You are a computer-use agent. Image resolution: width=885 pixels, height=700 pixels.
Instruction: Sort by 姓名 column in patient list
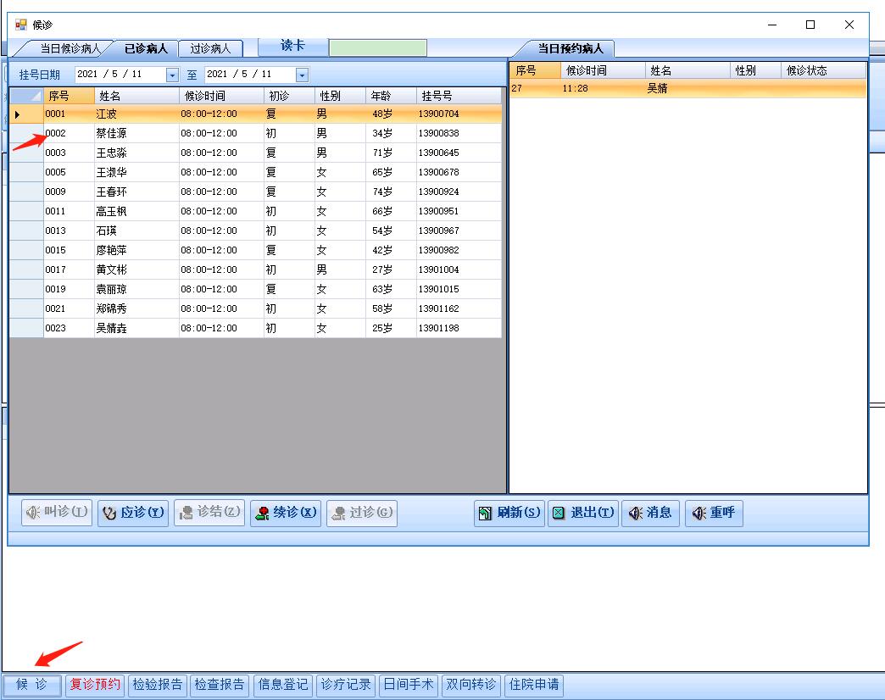(x=136, y=96)
